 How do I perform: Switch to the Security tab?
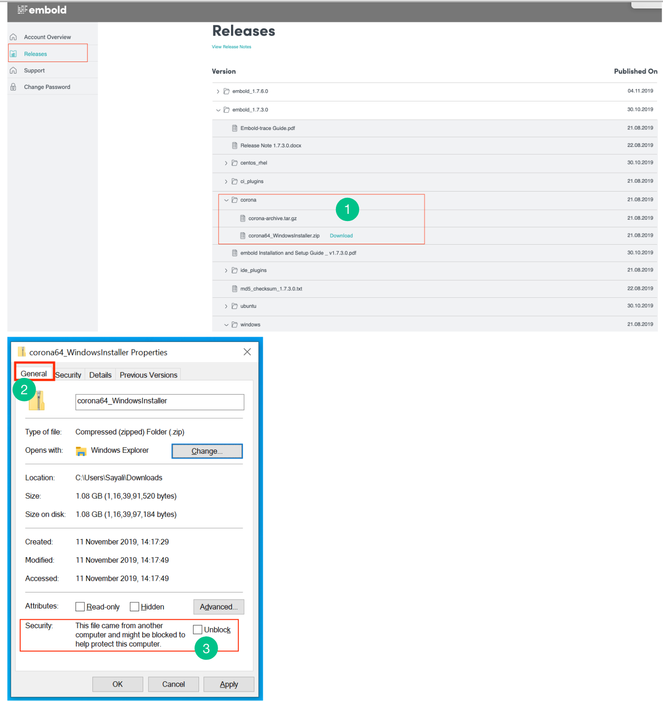[68, 375]
